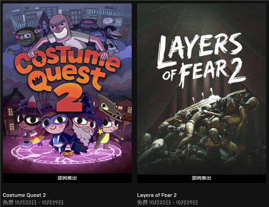
Task: Click the candy corn hat kid with glasses
Action: [29, 123]
